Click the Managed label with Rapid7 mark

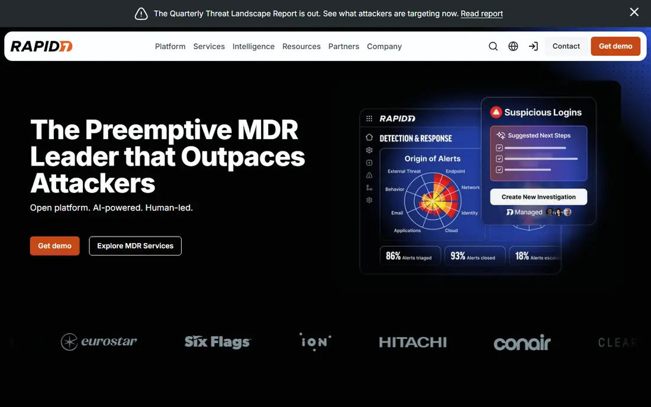coord(524,212)
